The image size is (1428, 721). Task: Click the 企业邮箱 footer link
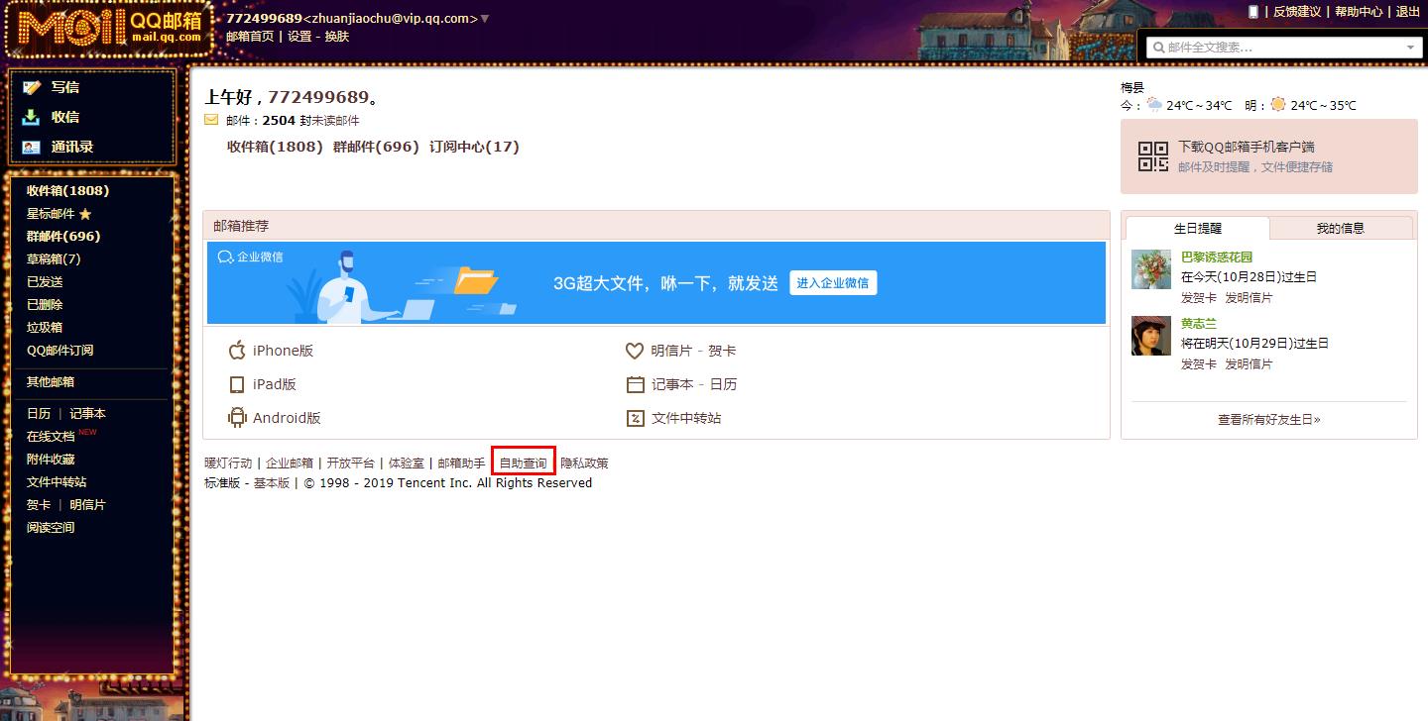(290, 463)
